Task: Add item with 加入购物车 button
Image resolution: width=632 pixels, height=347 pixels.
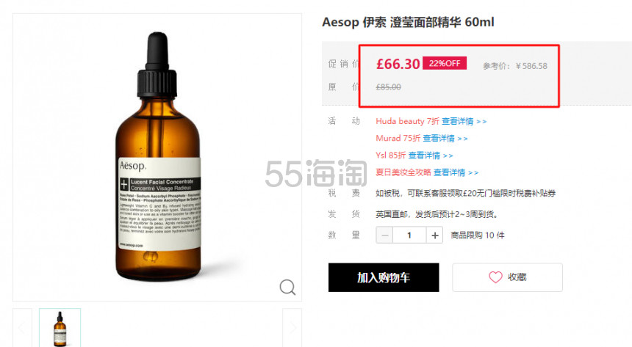Action: click(384, 277)
